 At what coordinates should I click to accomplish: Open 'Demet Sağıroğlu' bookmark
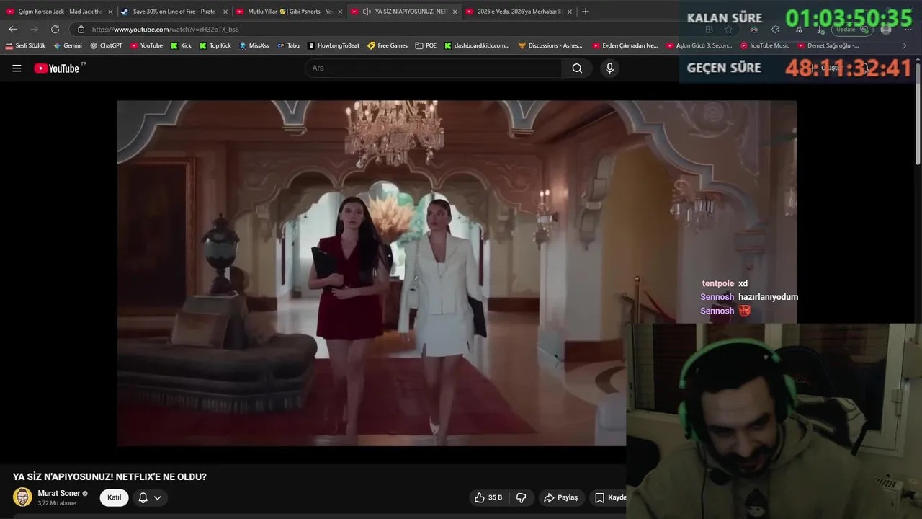pos(828,45)
